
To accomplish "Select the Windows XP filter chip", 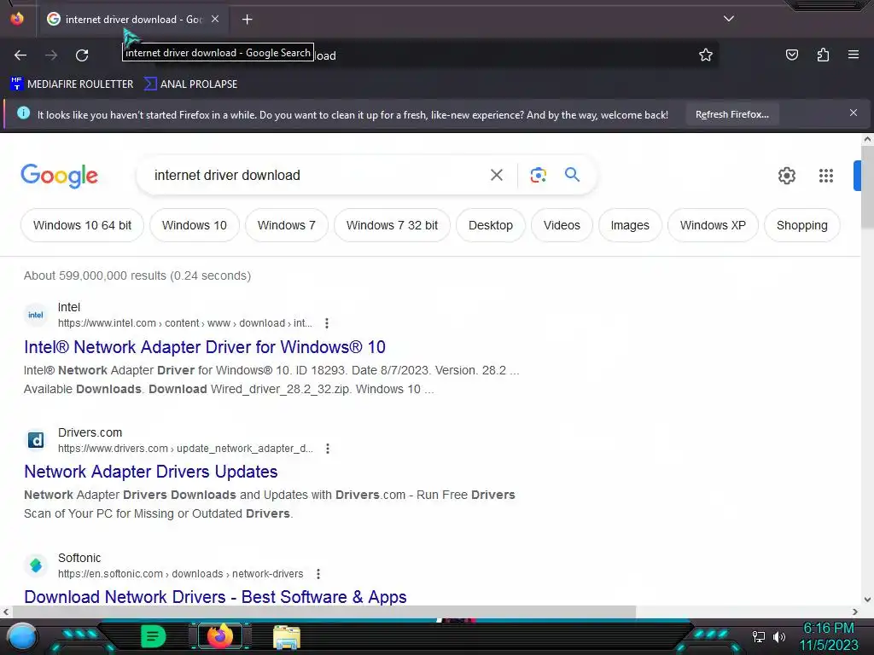I will click(x=713, y=225).
